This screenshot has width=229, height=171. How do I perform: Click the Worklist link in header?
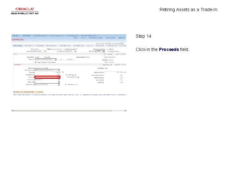(83, 38)
